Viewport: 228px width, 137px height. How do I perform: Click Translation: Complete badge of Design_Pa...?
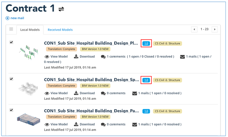click(61, 117)
